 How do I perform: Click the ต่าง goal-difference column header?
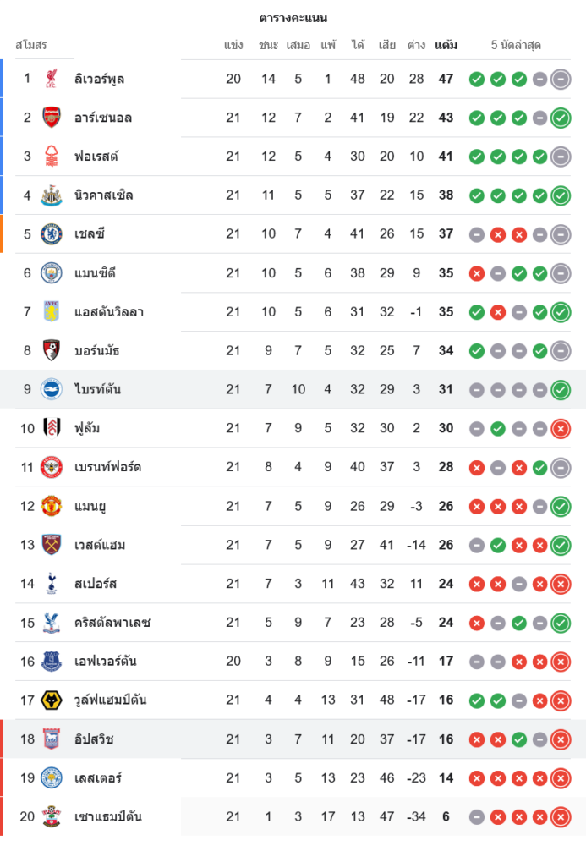pyautogui.click(x=416, y=45)
